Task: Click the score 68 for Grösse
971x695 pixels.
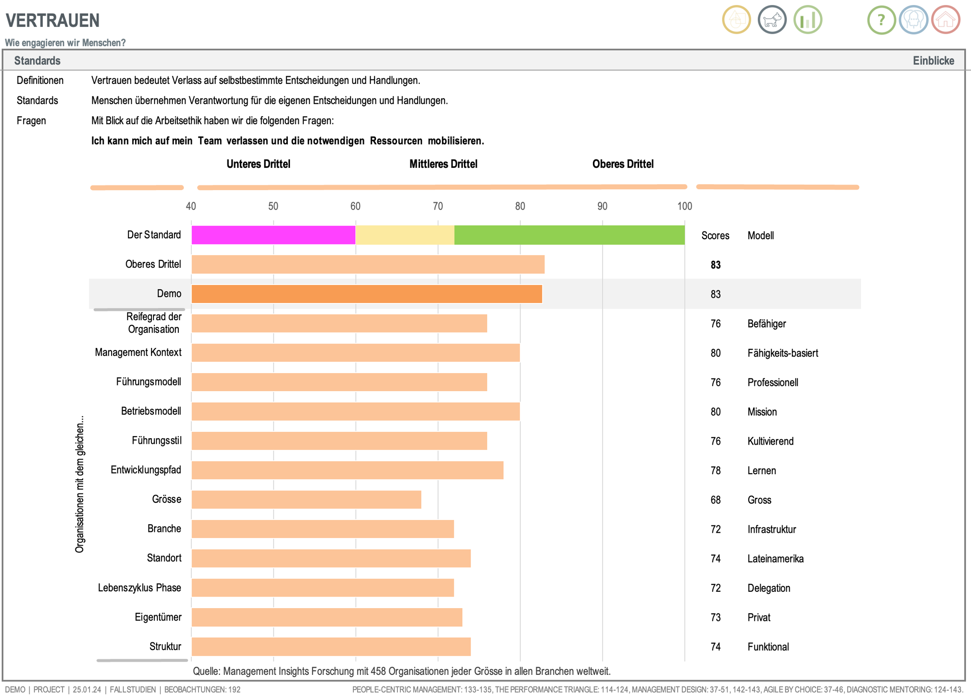Action: (x=716, y=500)
